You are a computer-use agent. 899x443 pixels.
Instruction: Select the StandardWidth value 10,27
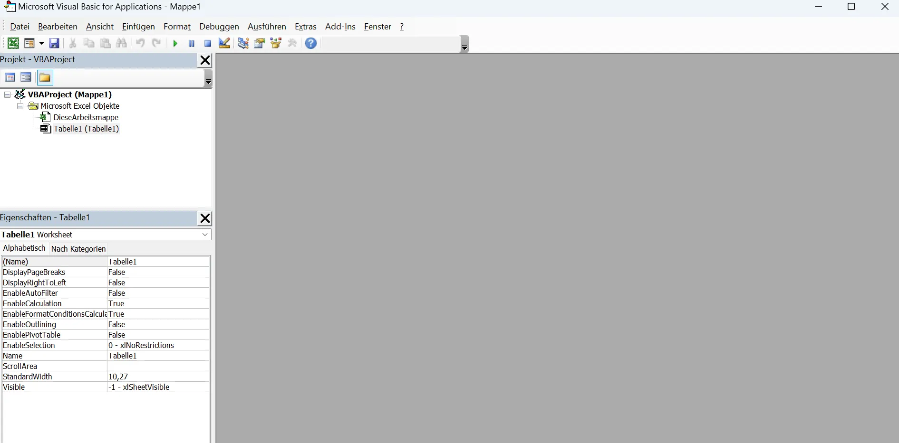pos(158,377)
